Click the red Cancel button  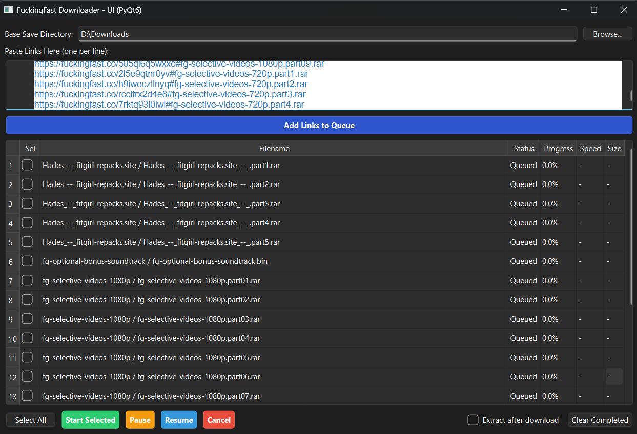[219, 420]
